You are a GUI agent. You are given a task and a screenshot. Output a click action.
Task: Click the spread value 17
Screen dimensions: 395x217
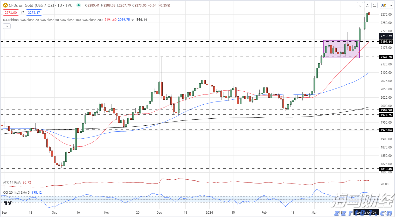[23, 12]
